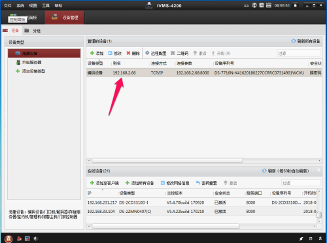Click the green plus 添加 add device button
This screenshot has height=243, width=327.
point(97,53)
